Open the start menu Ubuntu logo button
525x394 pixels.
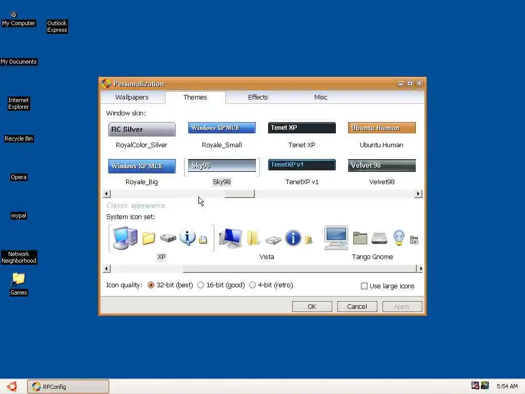coord(12,386)
